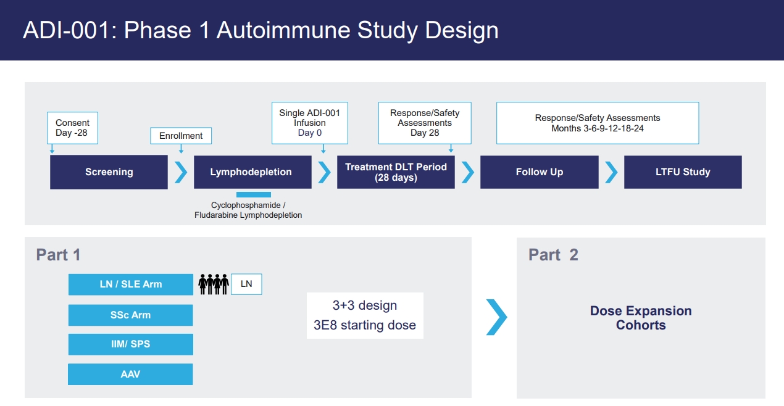Image resolution: width=784 pixels, height=406 pixels.
Task: Choose the IIM/ SPS arm bar
Action: coord(131,344)
